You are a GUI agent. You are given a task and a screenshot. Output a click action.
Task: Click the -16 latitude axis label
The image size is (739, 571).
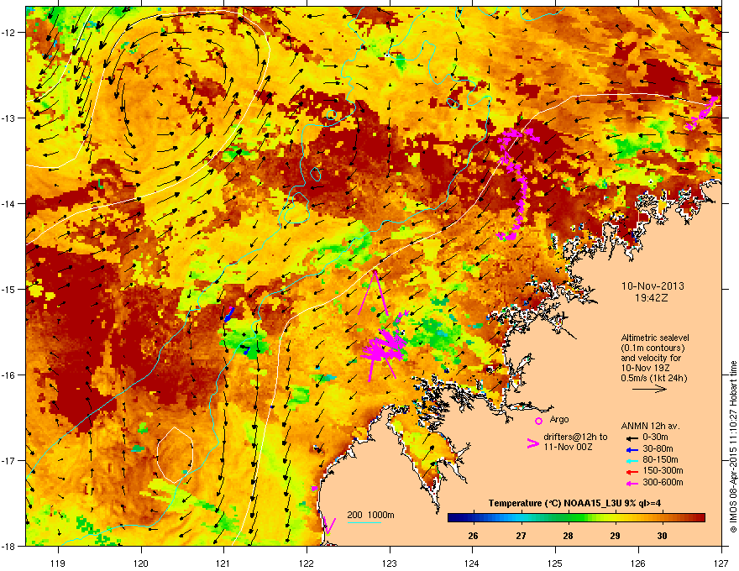[8, 375]
